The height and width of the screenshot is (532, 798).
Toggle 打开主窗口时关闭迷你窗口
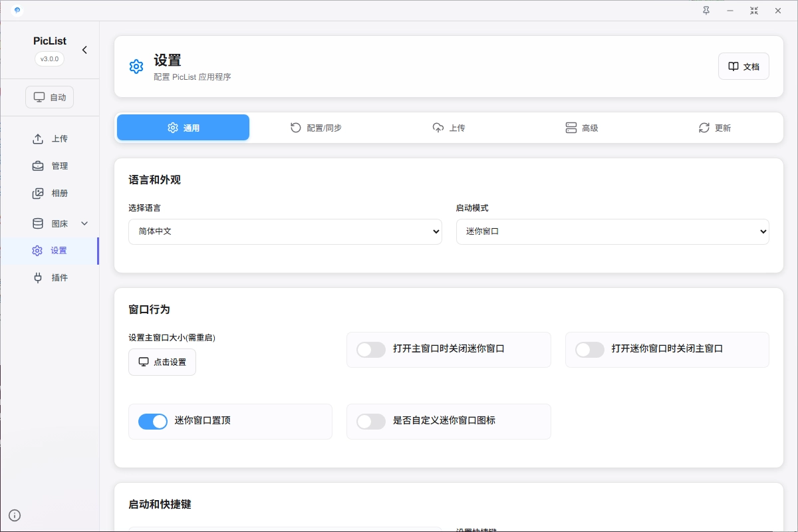[x=371, y=350]
